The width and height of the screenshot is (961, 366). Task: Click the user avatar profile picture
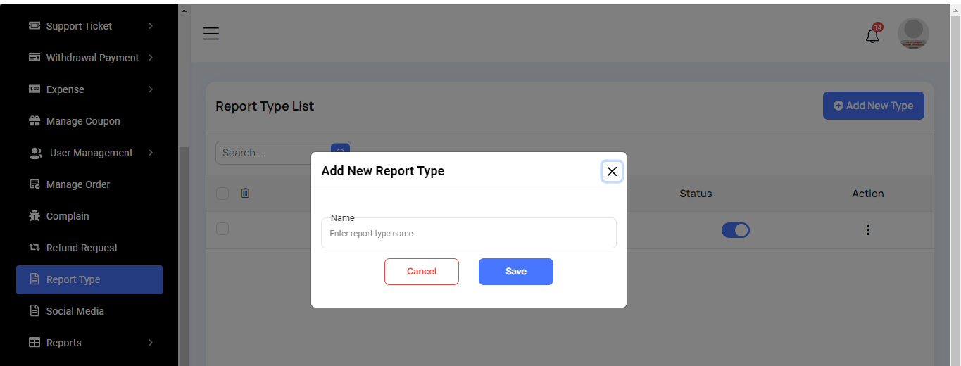(x=913, y=34)
